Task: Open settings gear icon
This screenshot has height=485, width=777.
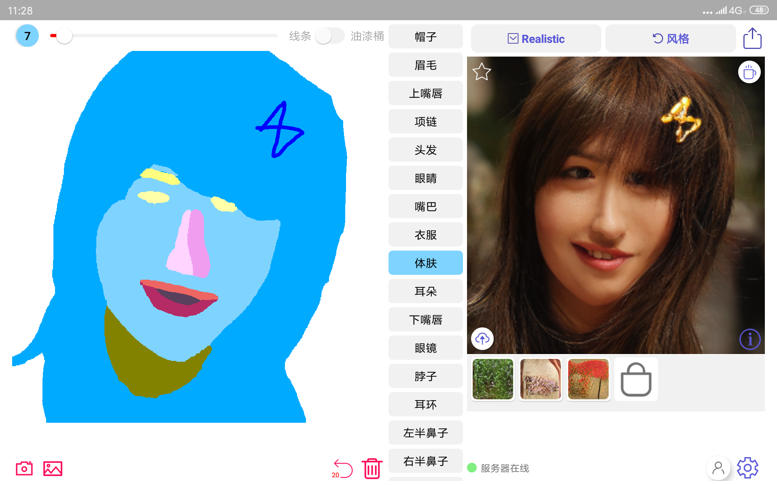Action: click(747, 468)
